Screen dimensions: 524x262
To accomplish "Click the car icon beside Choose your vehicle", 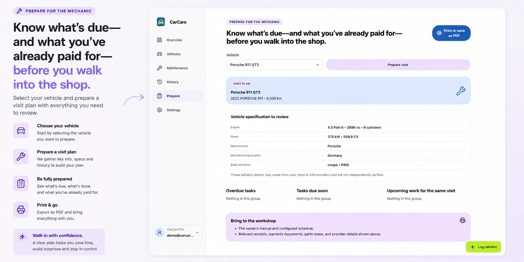I will click(x=21, y=131).
